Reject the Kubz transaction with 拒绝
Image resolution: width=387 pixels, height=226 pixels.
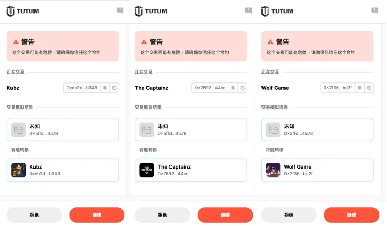coord(34,215)
